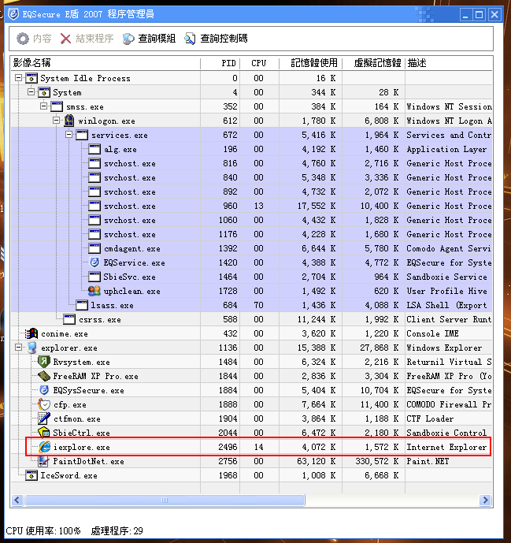Click the System Idle Process row icon
Image resolution: width=511 pixels, height=543 pixels.
point(31,78)
